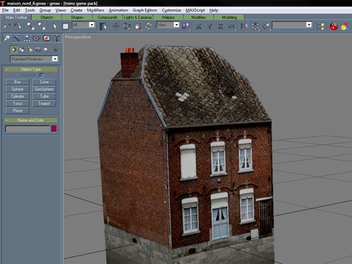The width and height of the screenshot is (352, 264).
Task: Select the Lights category icon
Action: pos(30,49)
